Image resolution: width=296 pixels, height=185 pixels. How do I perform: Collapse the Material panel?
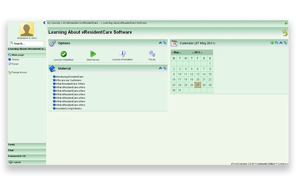point(160,68)
